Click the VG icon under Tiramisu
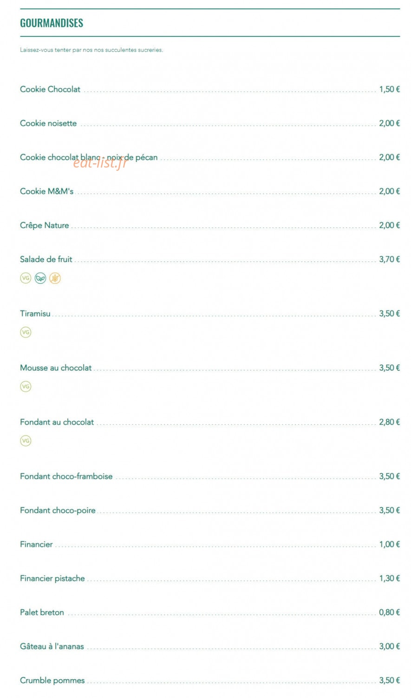Viewport: 411px width, 698px height. click(x=26, y=332)
